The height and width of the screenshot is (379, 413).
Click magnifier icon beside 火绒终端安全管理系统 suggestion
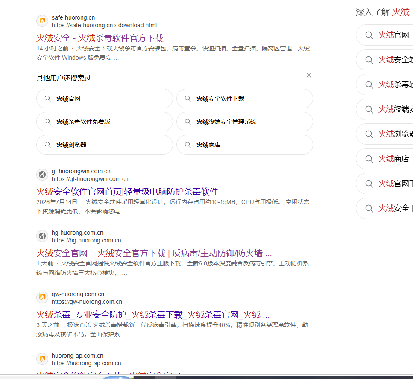click(188, 122)
